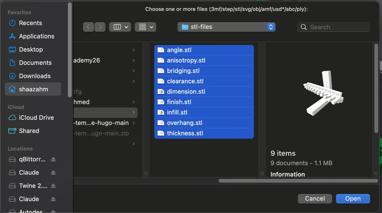Open the item grouping dropdown
The width and height of the screenshot is (382, 213).
(146, 27)
